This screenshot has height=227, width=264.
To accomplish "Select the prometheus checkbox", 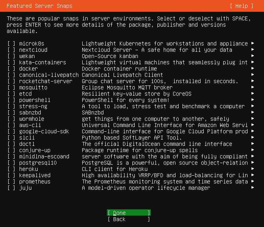I will 11,182.
